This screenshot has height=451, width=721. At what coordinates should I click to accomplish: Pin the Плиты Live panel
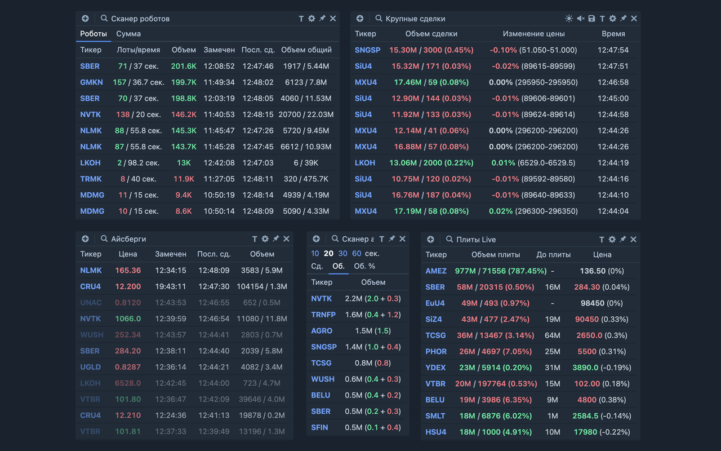tap(623, 239)
